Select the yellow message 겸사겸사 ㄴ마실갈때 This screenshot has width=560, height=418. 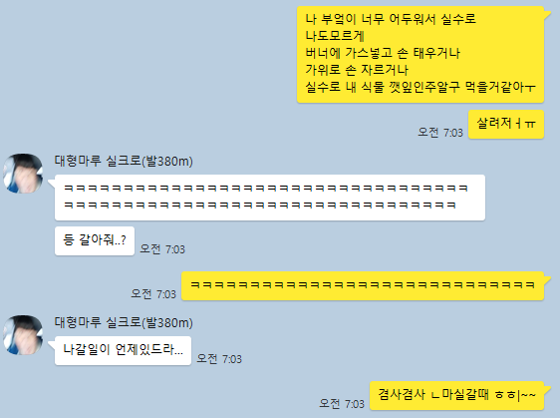pos(456,395)
